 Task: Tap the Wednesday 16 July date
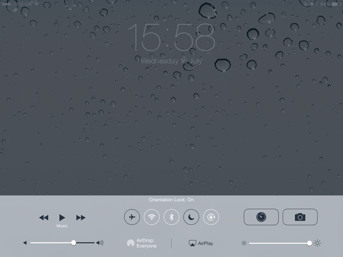coord(171,61)
